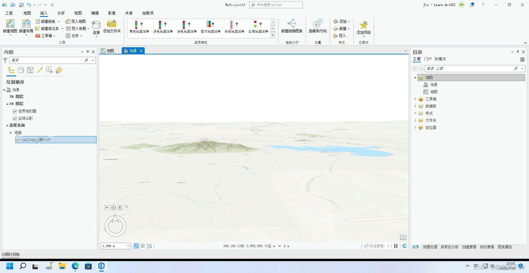
Task: Open the 分析 ribbon tab
Action: point(61,13)
